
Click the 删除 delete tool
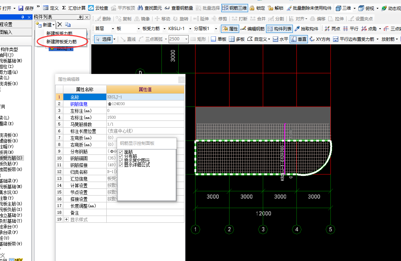click(x=103, y=19)
